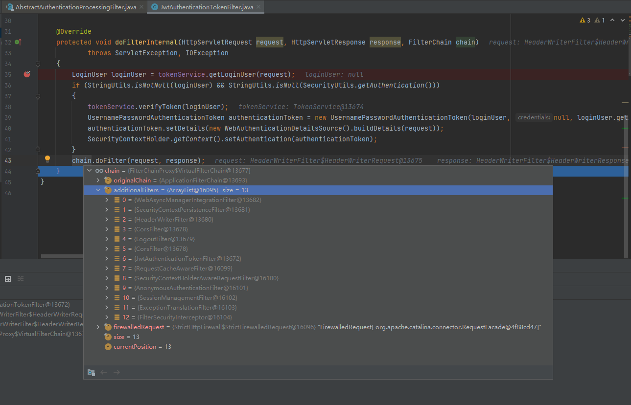Click the forward arrow in popup footer
Screen dimensions: 631x405
[x=117, y=372]
